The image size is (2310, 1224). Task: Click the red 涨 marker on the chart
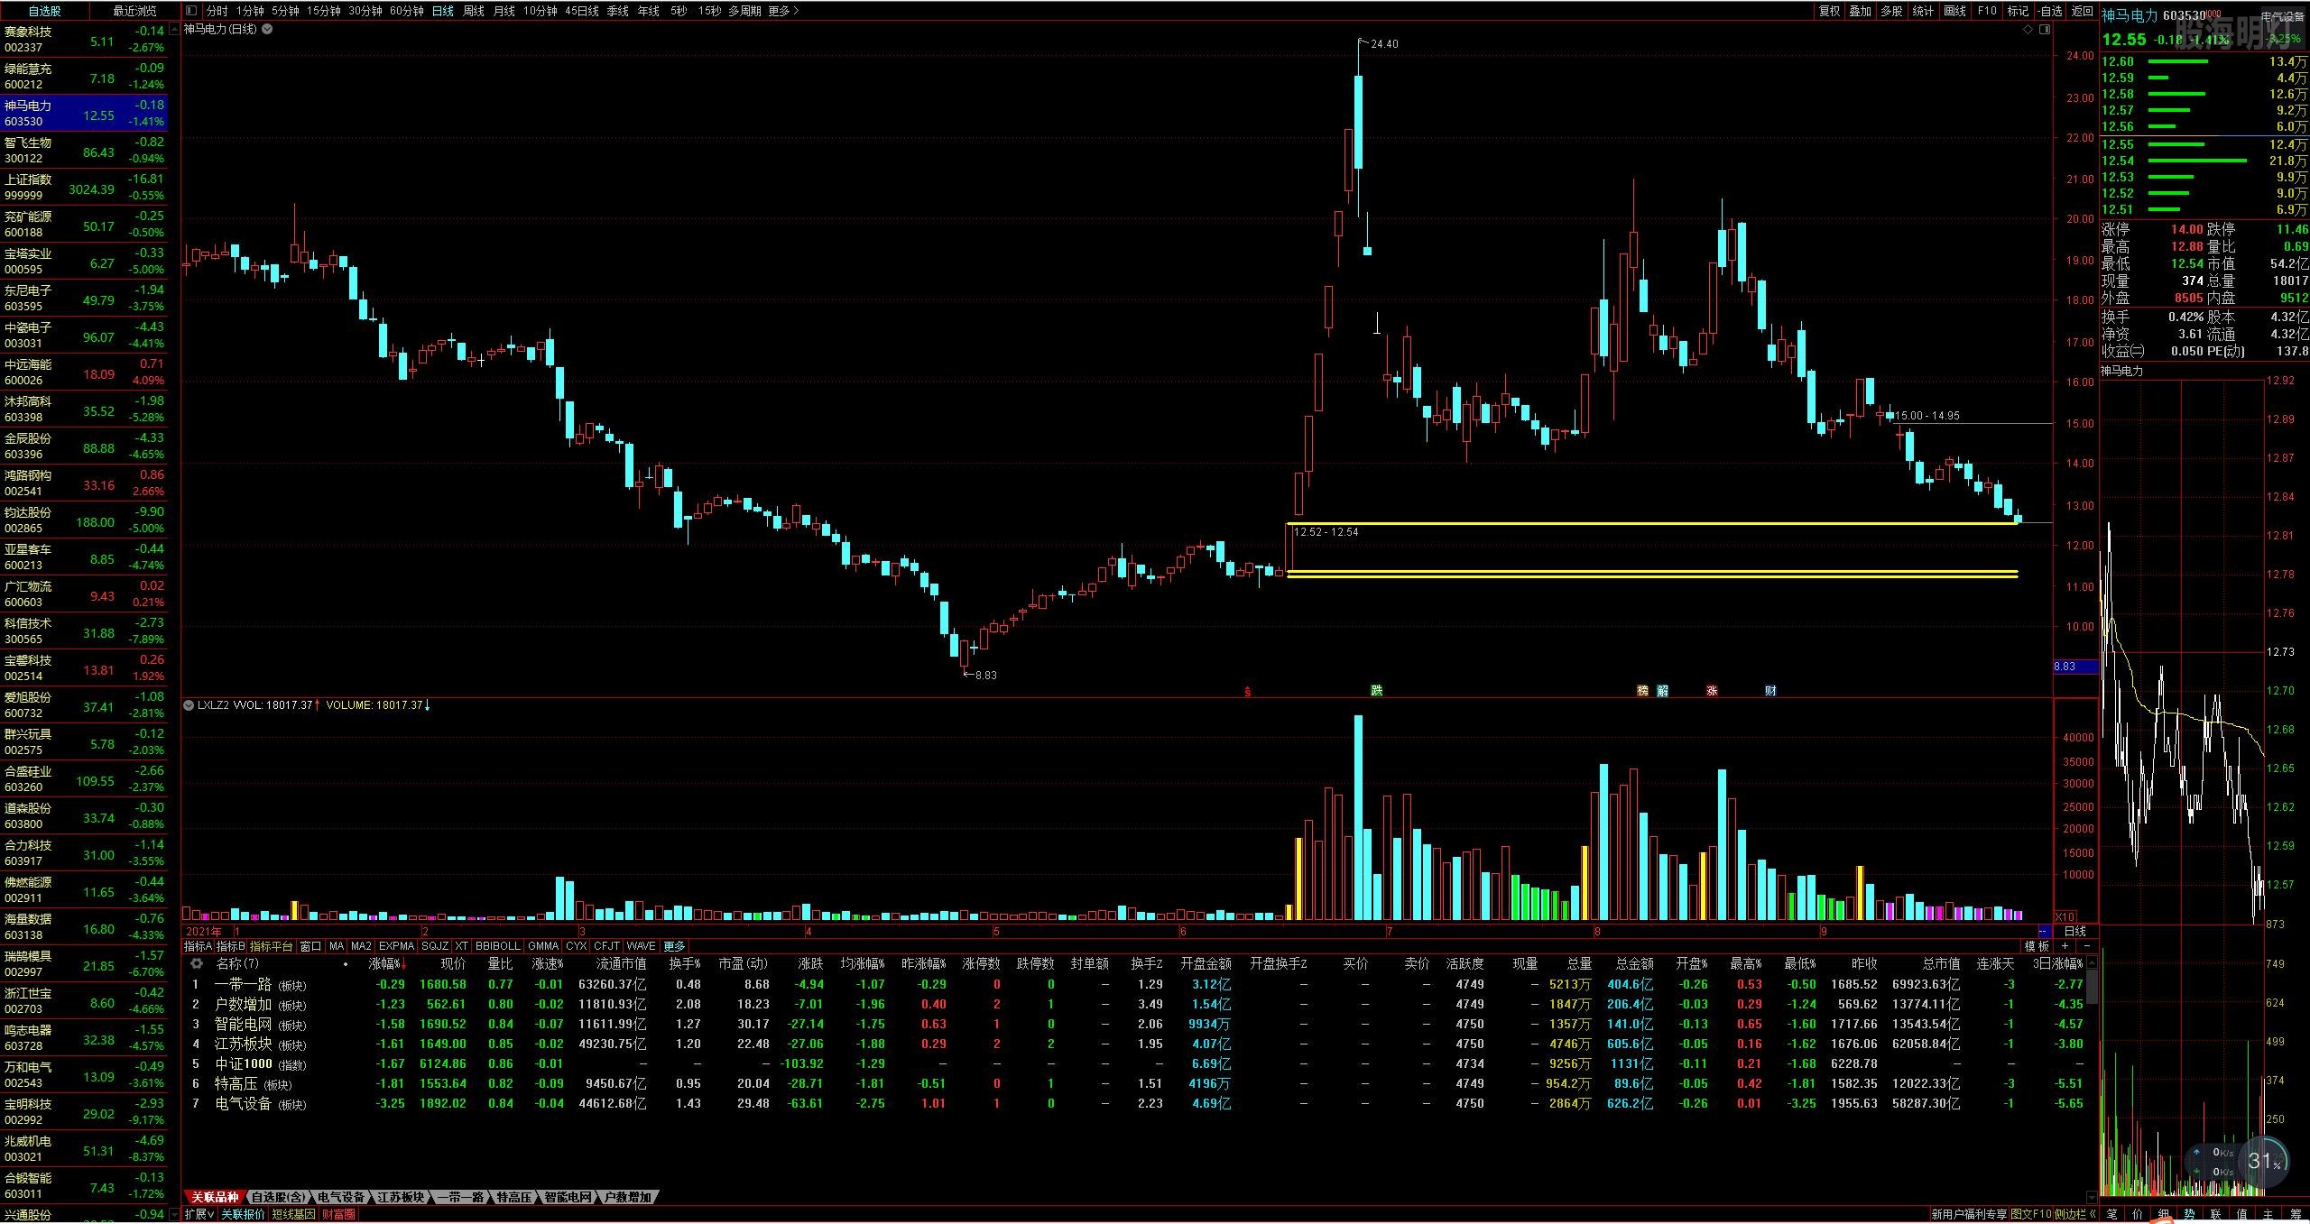click(1712, 690)
